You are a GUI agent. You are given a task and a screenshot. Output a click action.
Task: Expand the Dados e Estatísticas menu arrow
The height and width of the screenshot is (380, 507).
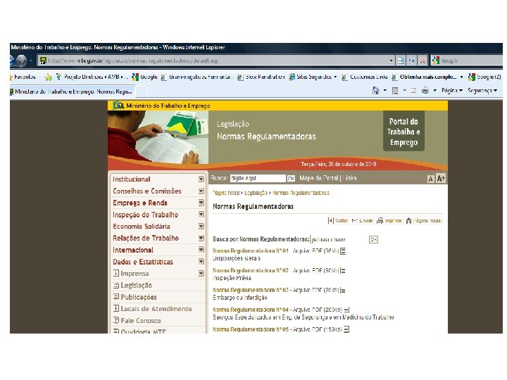click(201, 261)
